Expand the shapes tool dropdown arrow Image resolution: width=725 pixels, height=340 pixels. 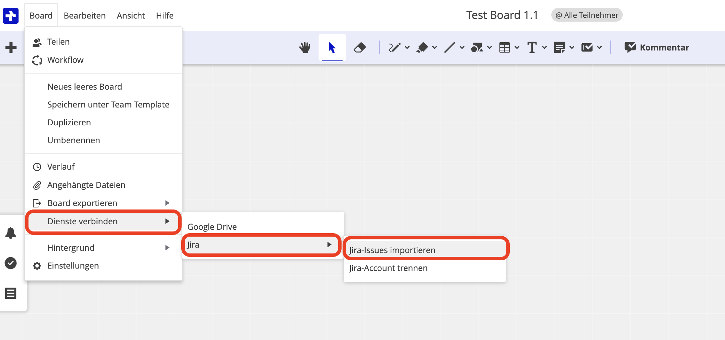click(490, 47)
